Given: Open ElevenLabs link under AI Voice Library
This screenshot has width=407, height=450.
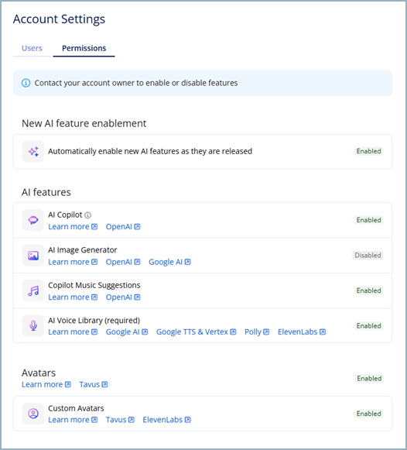Looking at the screenshot, I should (x=302, y=332).
